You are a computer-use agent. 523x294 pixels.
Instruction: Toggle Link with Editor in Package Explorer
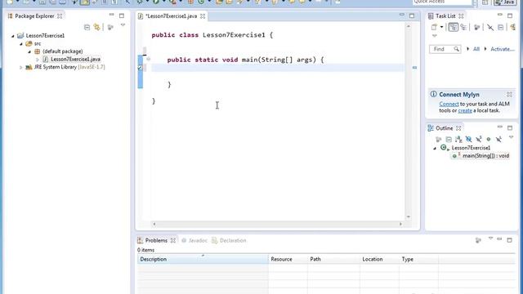(x=97, y=27)
